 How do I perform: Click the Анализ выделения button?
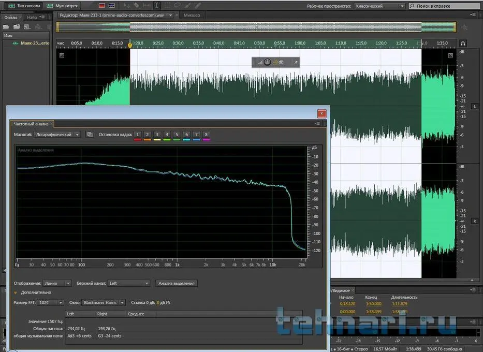point(177,283)
